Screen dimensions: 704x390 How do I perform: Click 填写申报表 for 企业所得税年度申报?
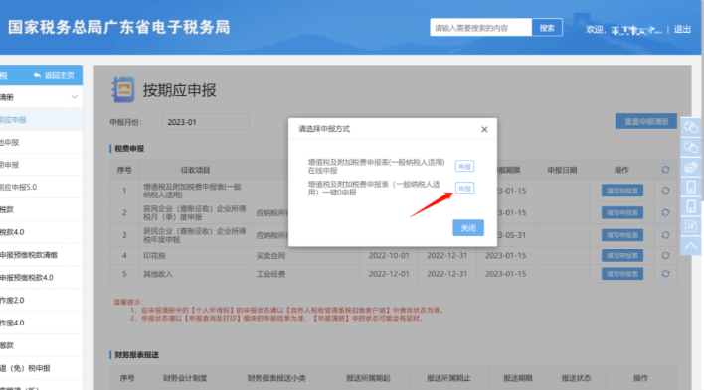622,235
